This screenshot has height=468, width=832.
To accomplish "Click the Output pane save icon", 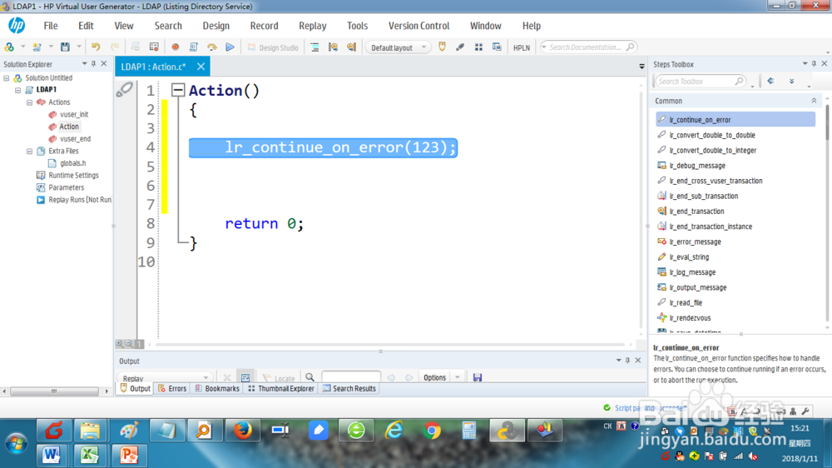I will 477,378.
